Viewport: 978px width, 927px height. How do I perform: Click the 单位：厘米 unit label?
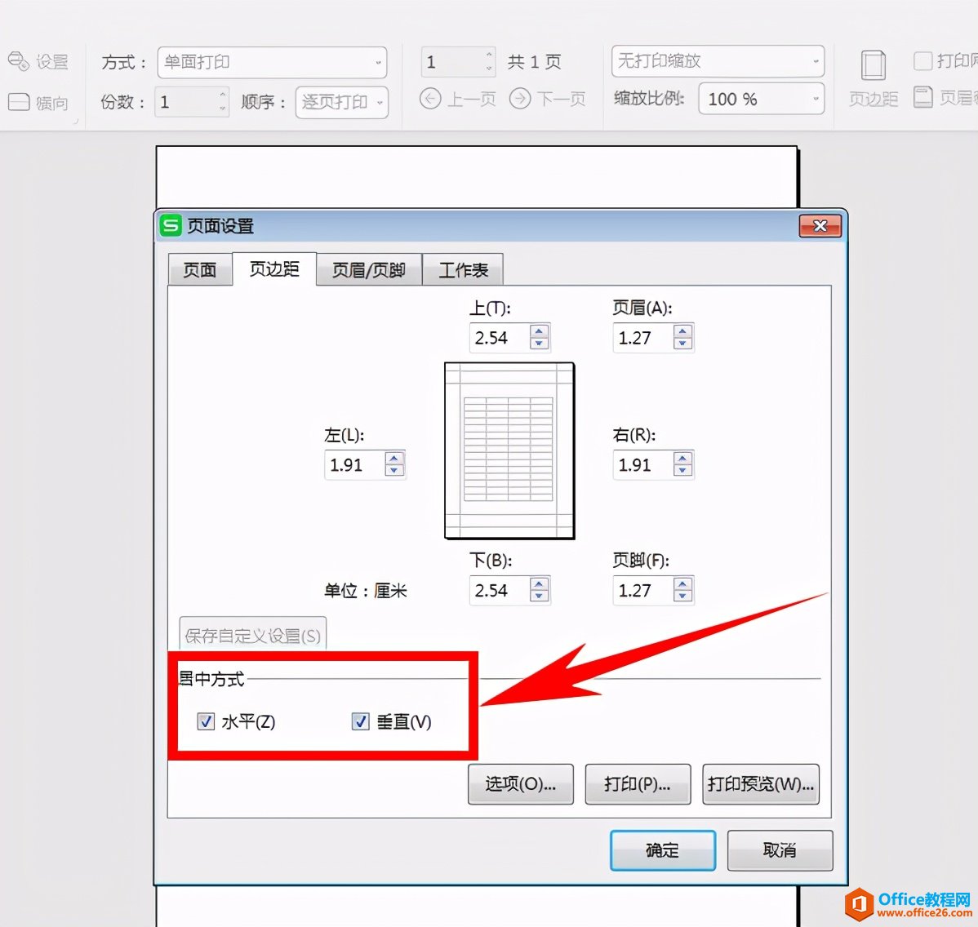[x=366, y=590]
